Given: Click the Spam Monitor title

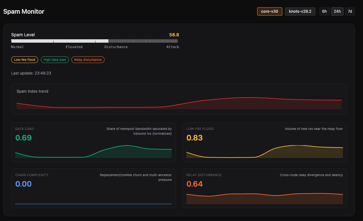Looking at the screenshot, I should [24, 11].
